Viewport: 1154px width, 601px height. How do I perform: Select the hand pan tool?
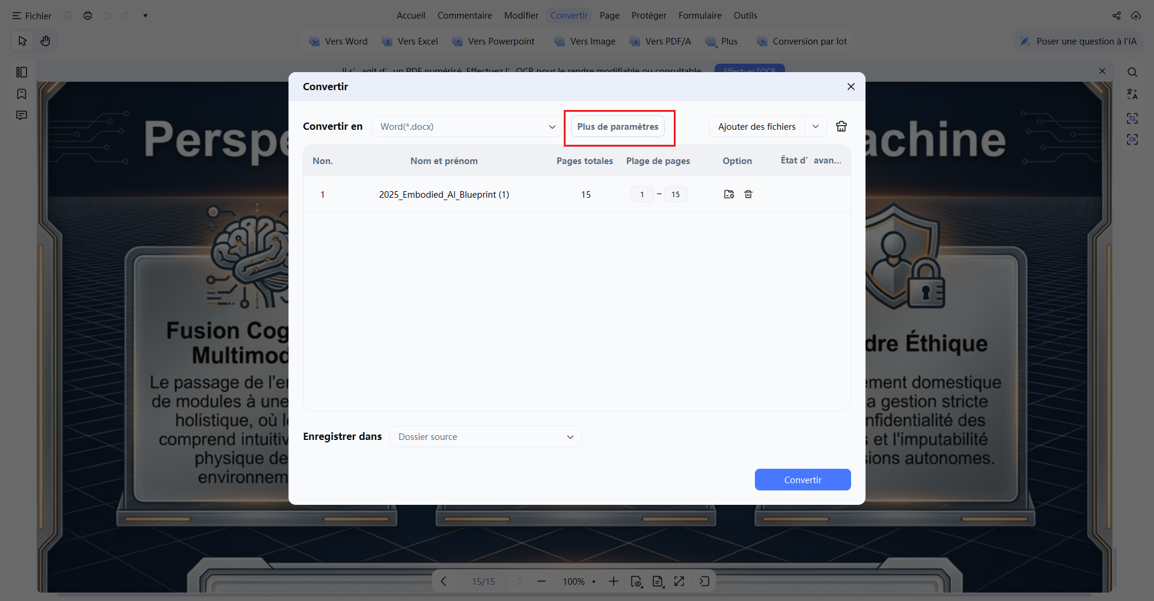(x=45, y=41)
